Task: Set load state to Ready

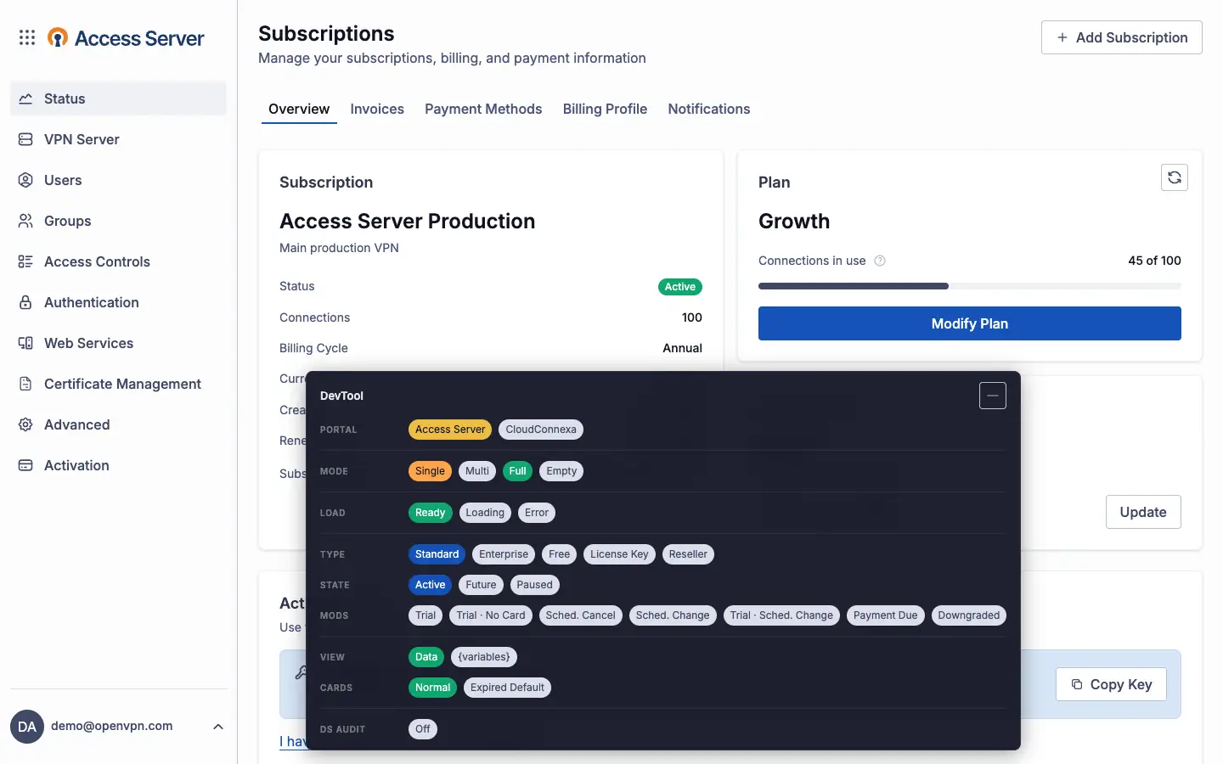Action: (430, 513)
